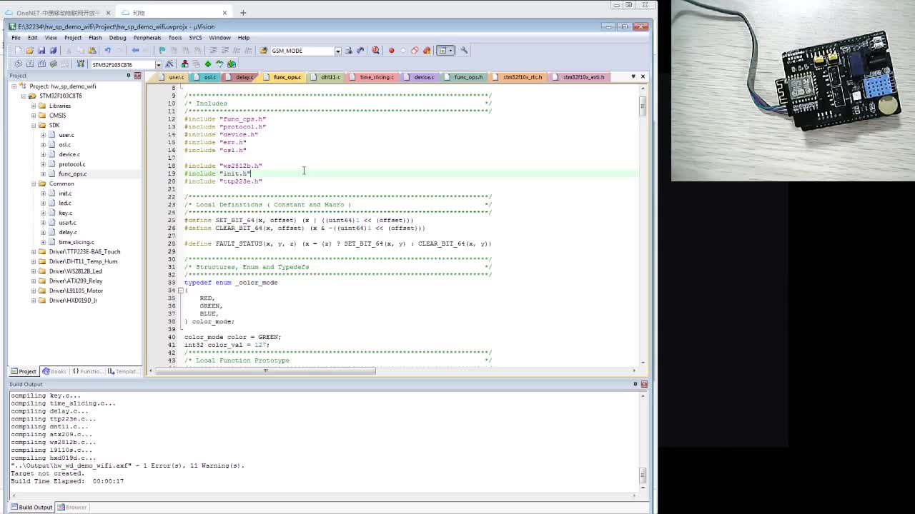Screen dimensions: 915x514
Task: Toggle the Build Output panel pin
Action: [x=635, y=384]
